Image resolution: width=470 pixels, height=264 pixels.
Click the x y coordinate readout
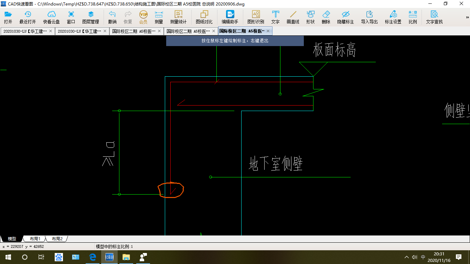(23, 246)
